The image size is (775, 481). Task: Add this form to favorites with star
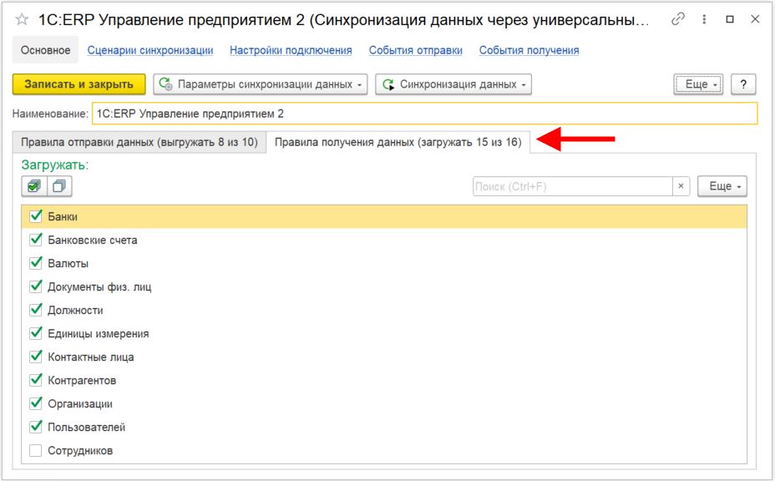(x=22, y=19)
